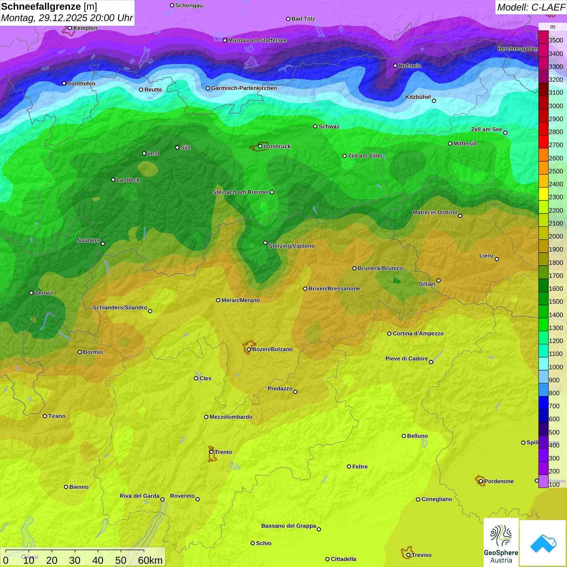Click the 2700 m red legend swatch
The image size is (567, 567).
(543, 142)
